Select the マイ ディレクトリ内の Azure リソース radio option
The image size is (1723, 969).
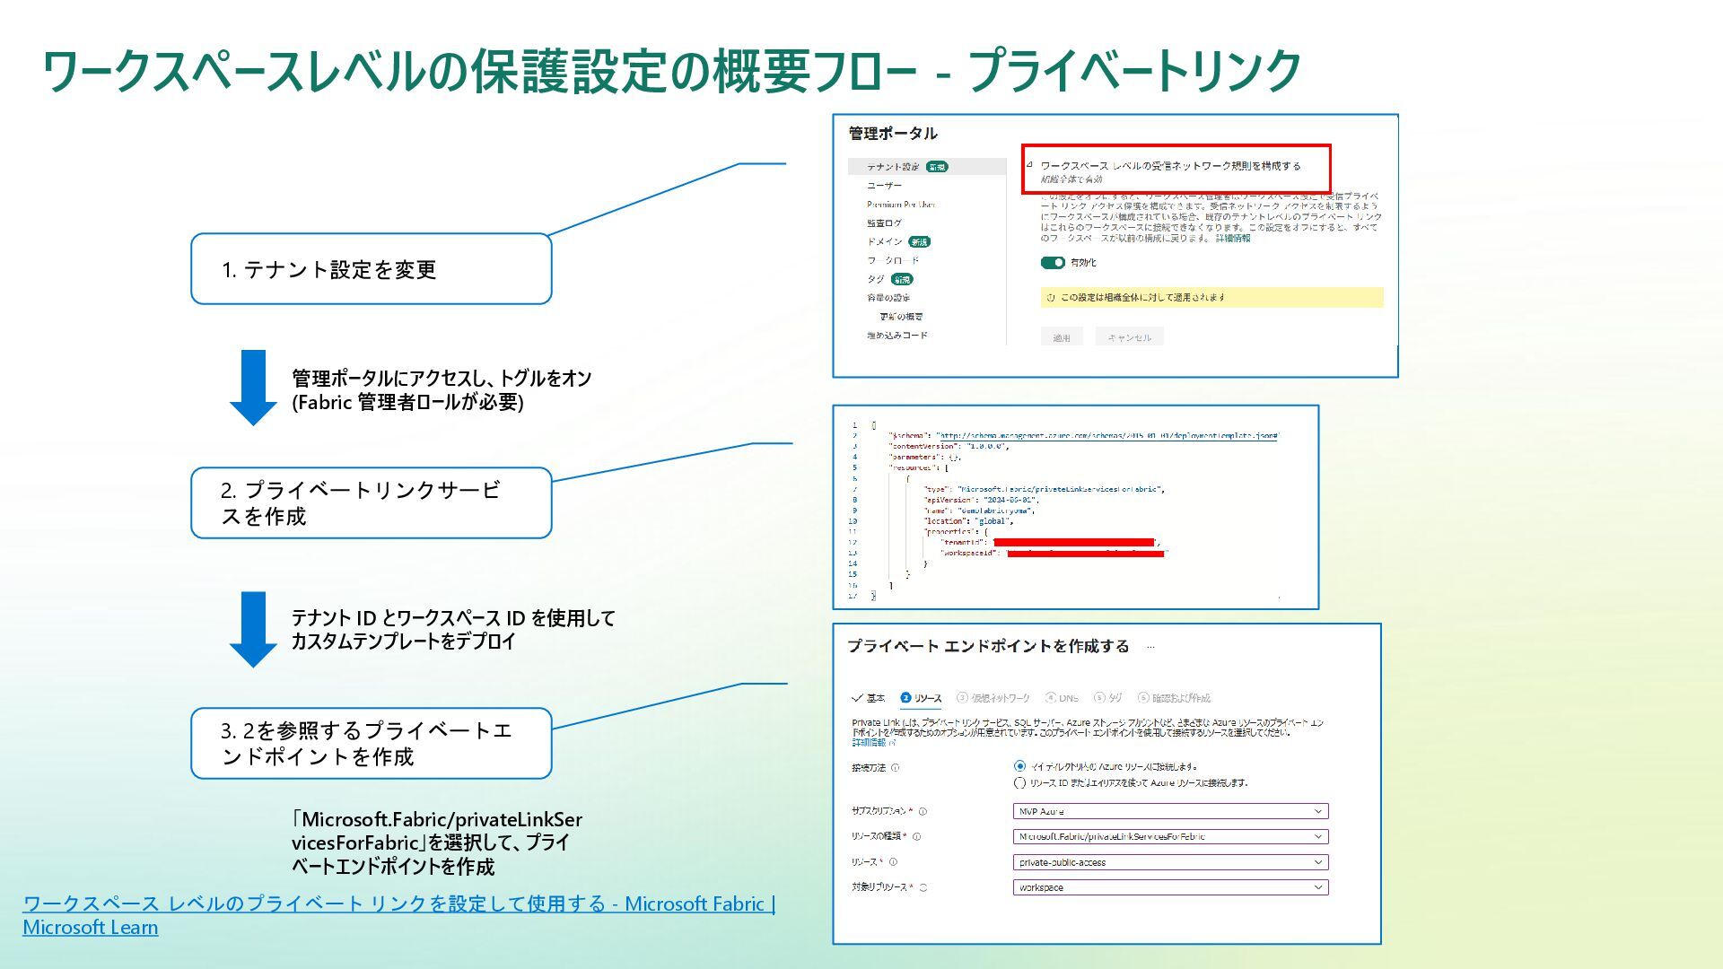(x=1019, y=766)
